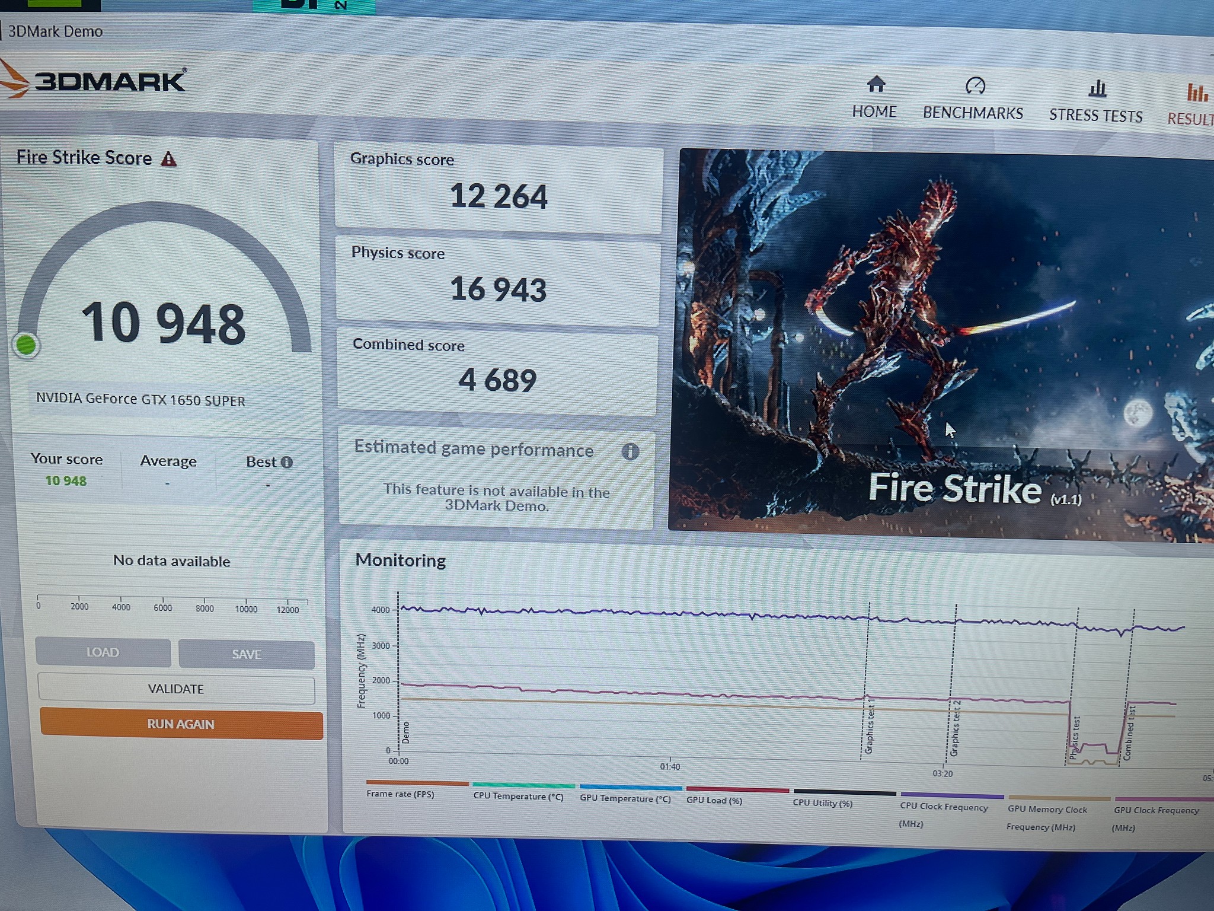1214x911 pixels.
Task: Click the RUN AGAIN button
Action: coord(181,724)
